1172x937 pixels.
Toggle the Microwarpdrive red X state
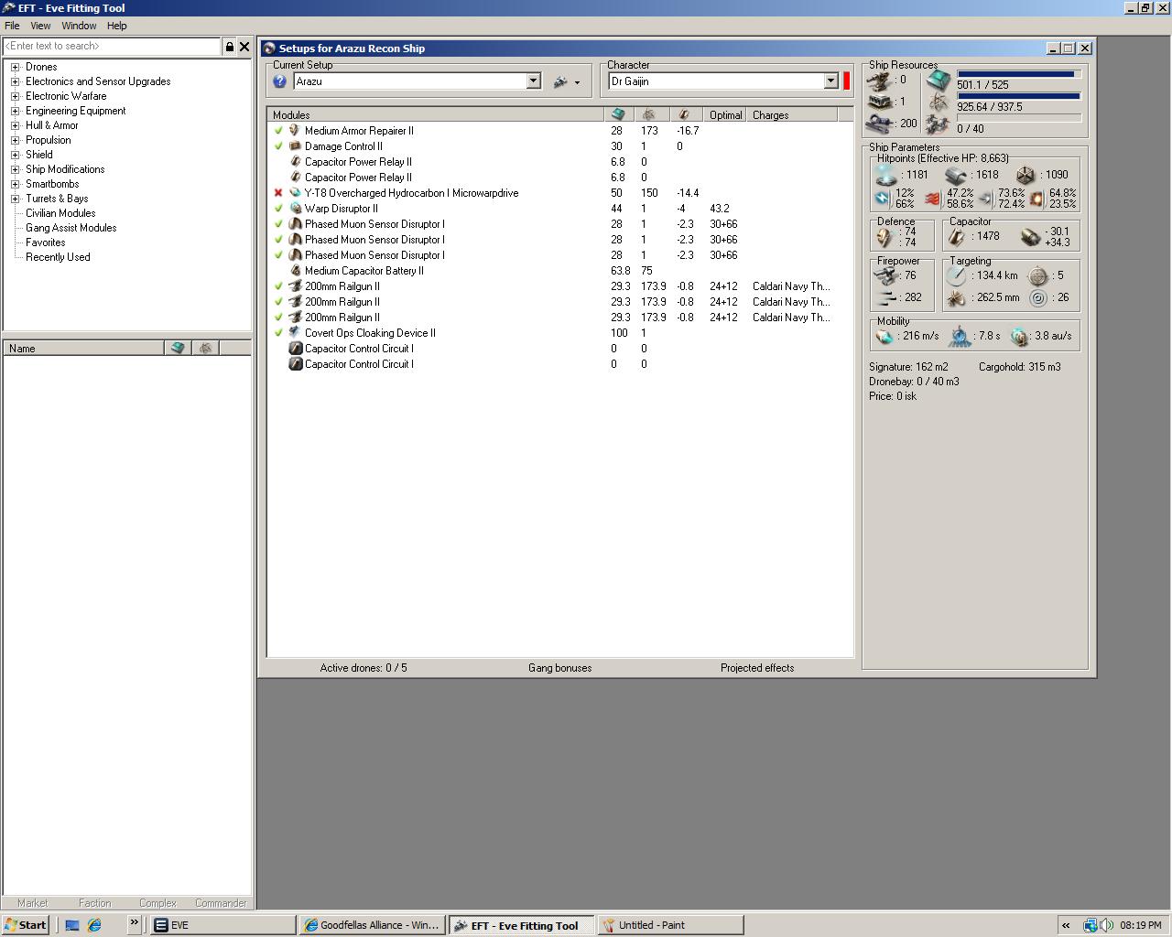pyautogui.click(x=278, y=193)
